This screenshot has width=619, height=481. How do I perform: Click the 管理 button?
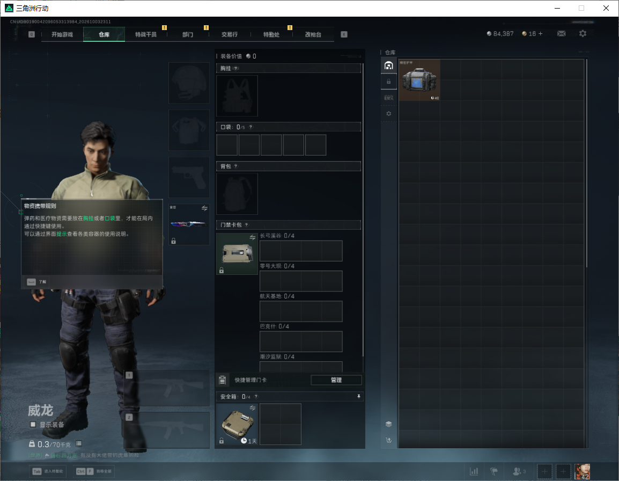[x=336, y=380]
